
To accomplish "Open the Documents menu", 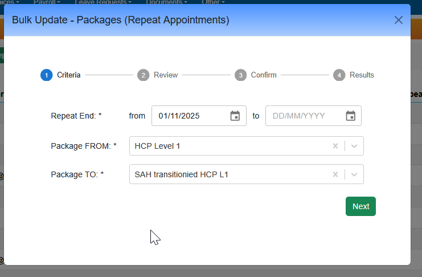I will click(166, 2).
